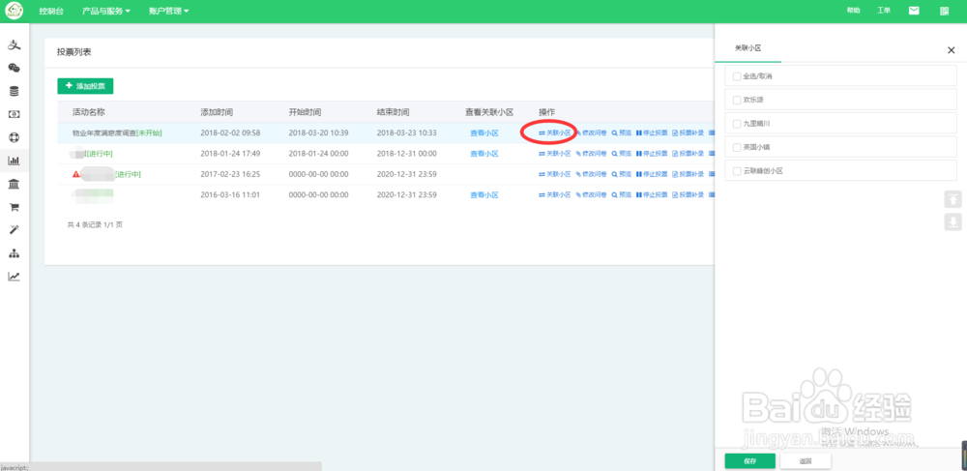This screenshot has width=967, height=471.
Task: Click 投票补录 for 物业年度满意度调查 row
Action: coord(689,133)
